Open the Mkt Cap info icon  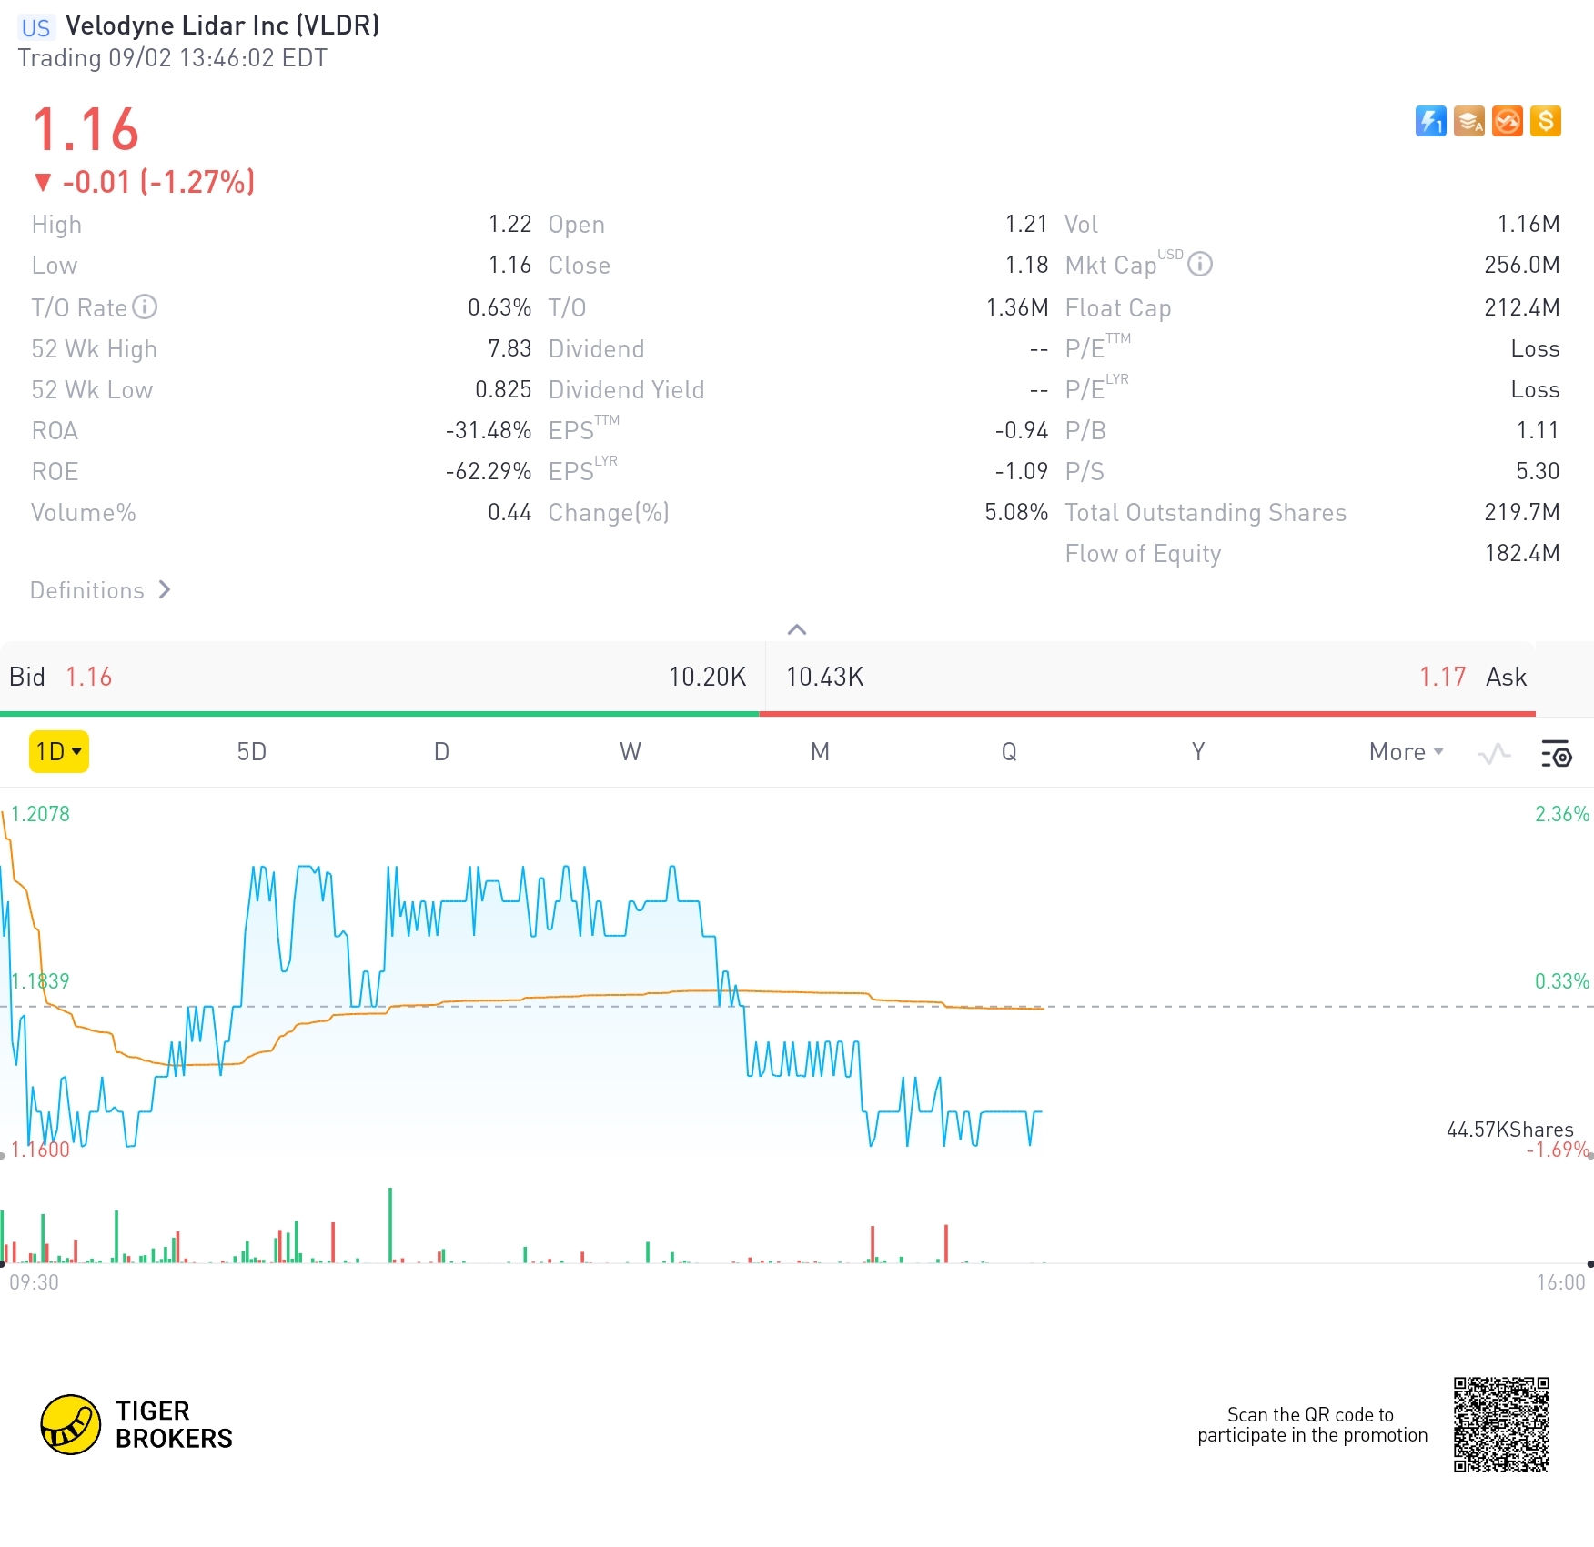pos(1200,265)
